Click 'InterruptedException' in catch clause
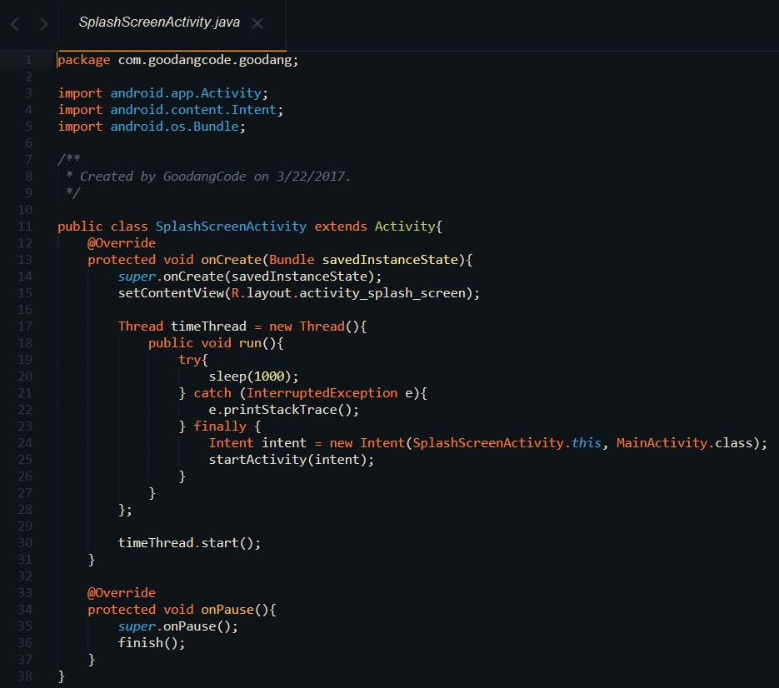This screenshot has height=688, width=779. [x=322, y=393]
